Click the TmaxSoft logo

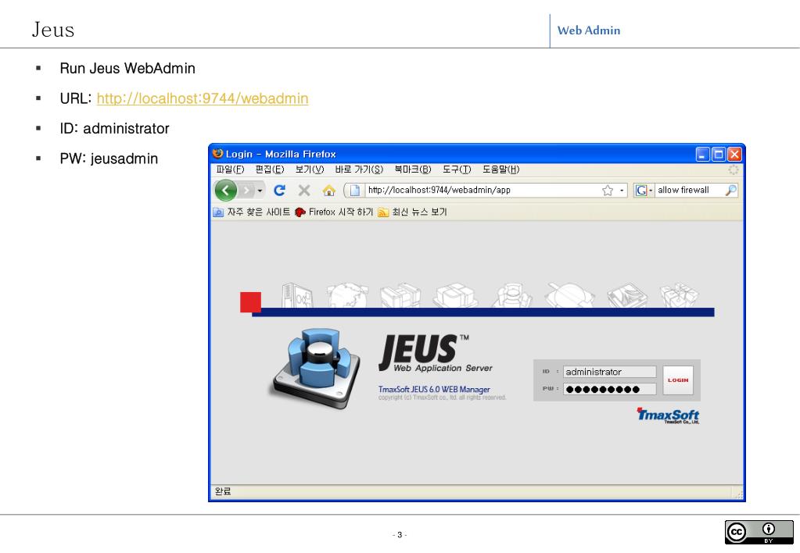668,416
